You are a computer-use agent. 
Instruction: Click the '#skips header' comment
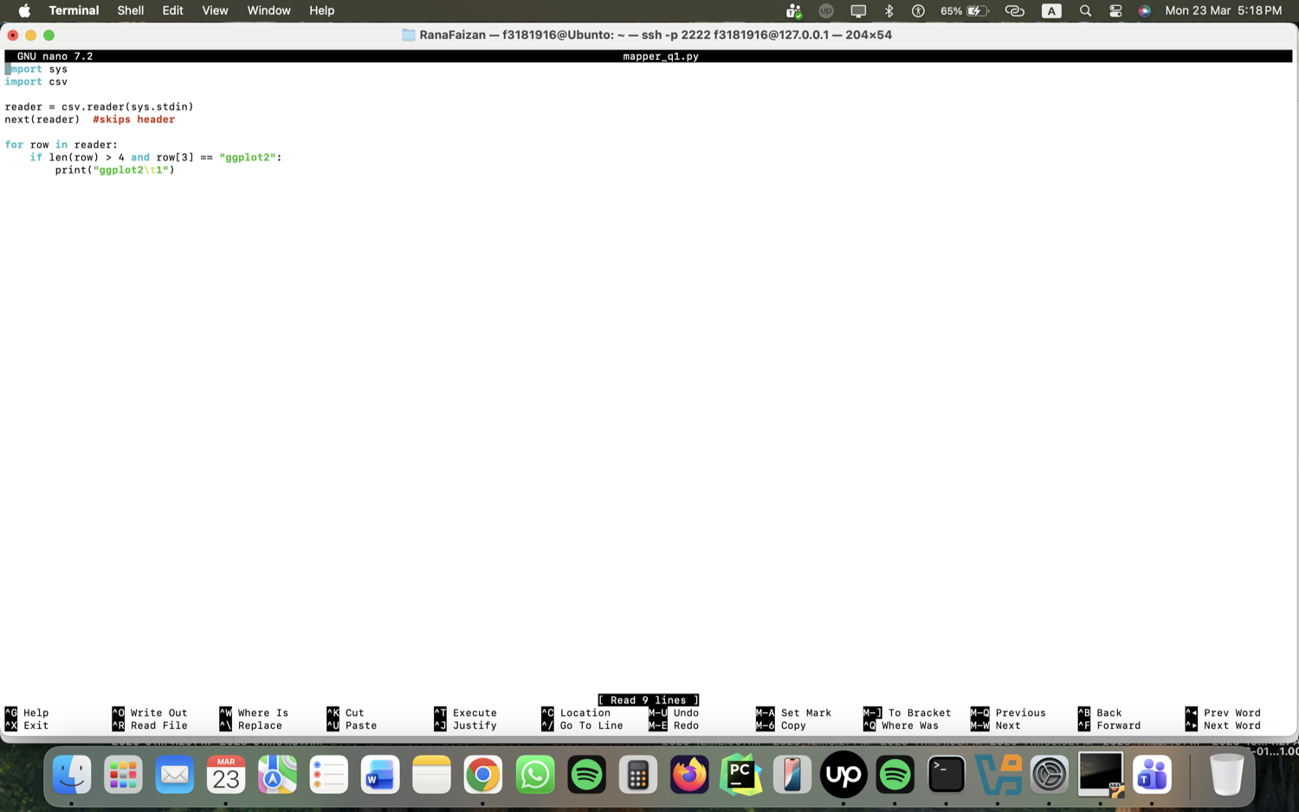pyautogui.click(x=134, y=120)
